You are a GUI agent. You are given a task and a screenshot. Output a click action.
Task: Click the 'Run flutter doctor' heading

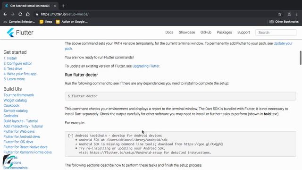(81, 75)
